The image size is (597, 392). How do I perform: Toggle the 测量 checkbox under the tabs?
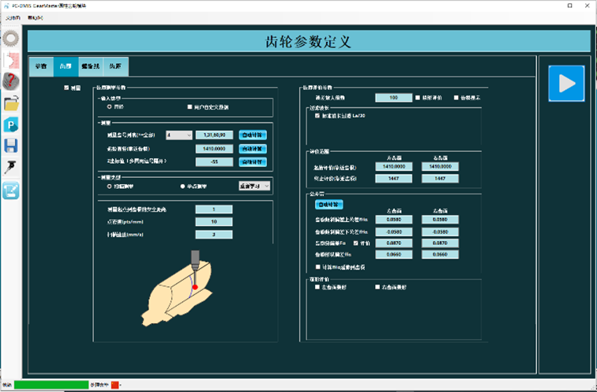(x=66, y=88)
